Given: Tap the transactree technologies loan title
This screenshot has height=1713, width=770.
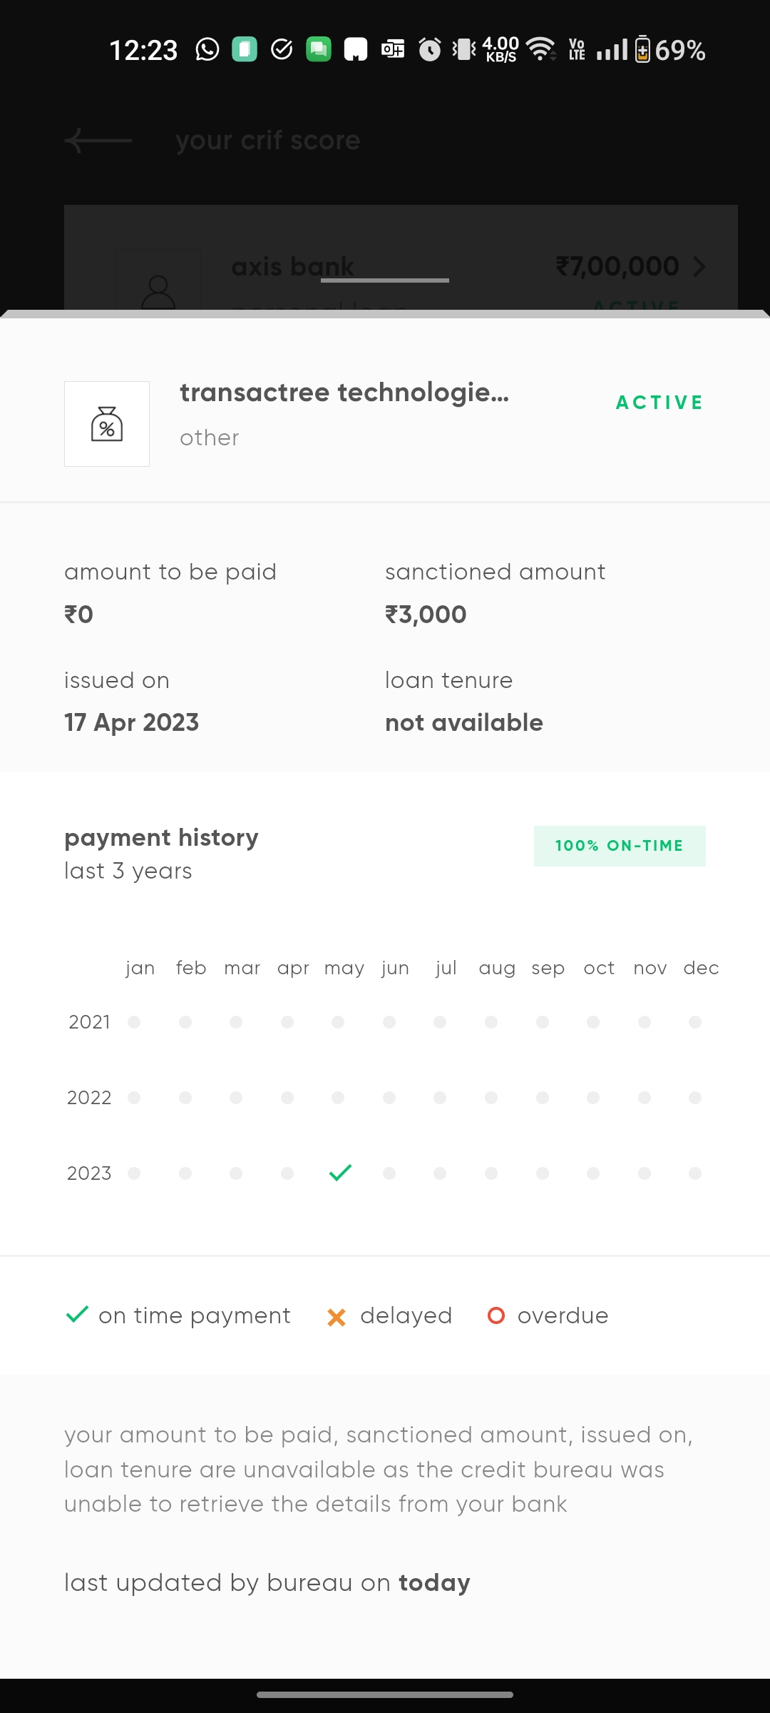Looking at the screenshot, I should pos(344,393).
